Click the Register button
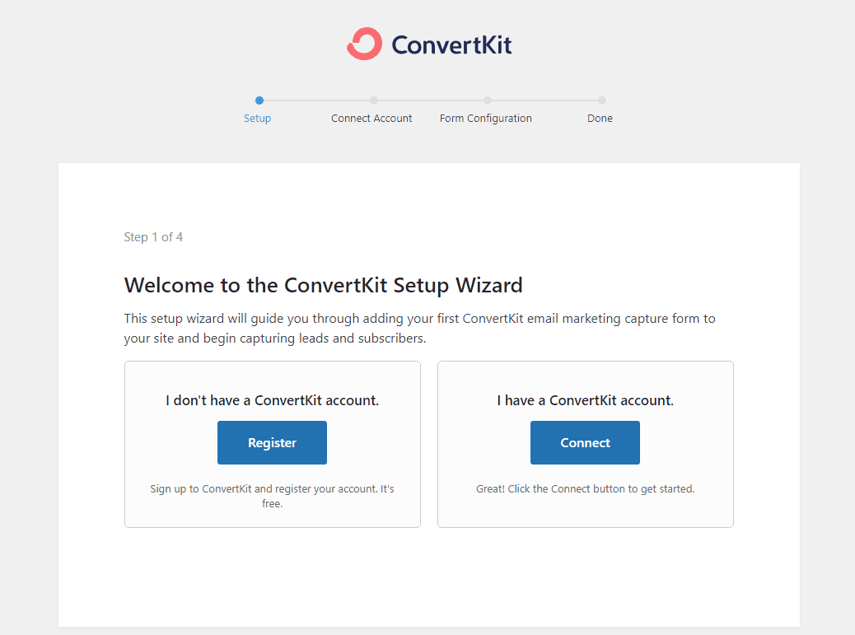 [272, 442]
